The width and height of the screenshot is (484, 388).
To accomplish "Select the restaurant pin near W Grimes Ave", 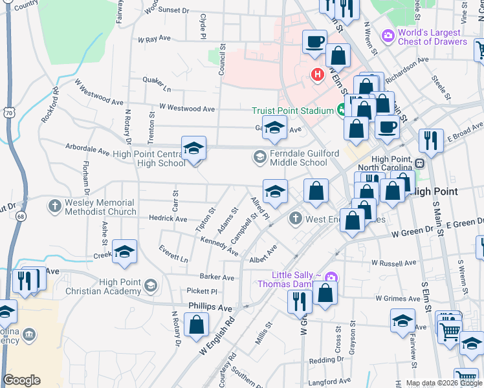I will click(x=300, y=302).
